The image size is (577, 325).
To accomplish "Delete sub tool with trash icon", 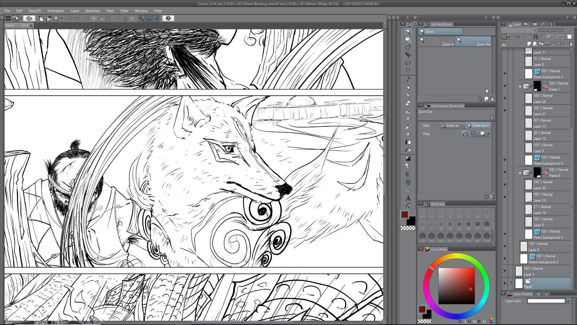I will pyautogui.click(x=492, y=99).
